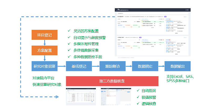Toggle the check next to 自动质询

click(138, 91)
